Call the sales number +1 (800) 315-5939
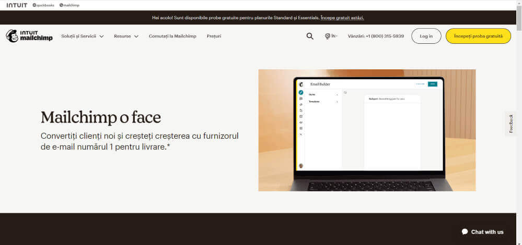The width and height of the screenshot is (522, 245). (x=376, y=36)
